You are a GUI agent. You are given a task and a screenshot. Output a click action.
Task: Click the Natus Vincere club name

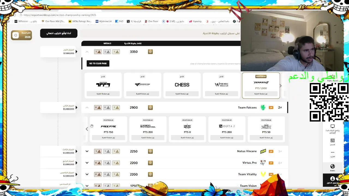tap(247, 151)
